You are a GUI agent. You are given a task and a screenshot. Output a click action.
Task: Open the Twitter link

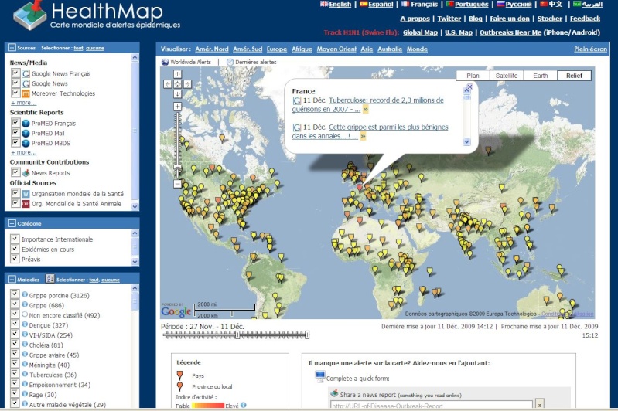click(449, 19)
